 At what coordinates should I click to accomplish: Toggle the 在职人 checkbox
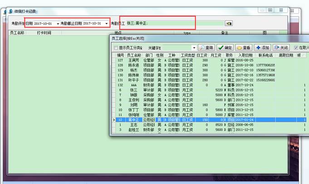296,48
